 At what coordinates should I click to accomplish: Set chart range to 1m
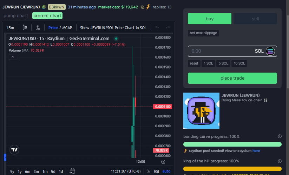[45, 171]
